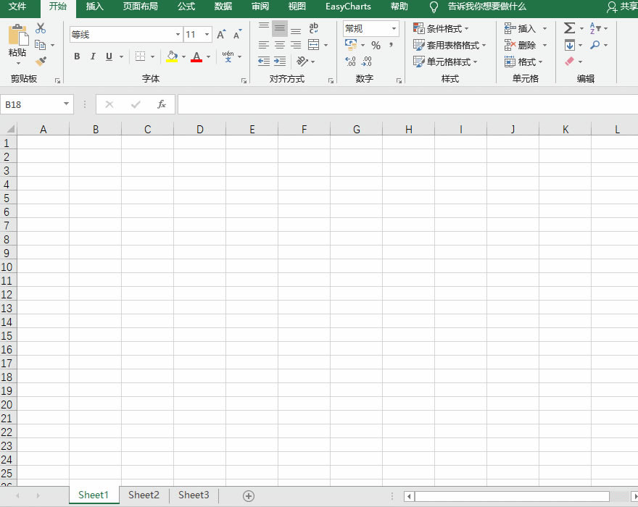The image size is (638, 507).
Task: Apply the Percent number style
Action: coord(376,44)
